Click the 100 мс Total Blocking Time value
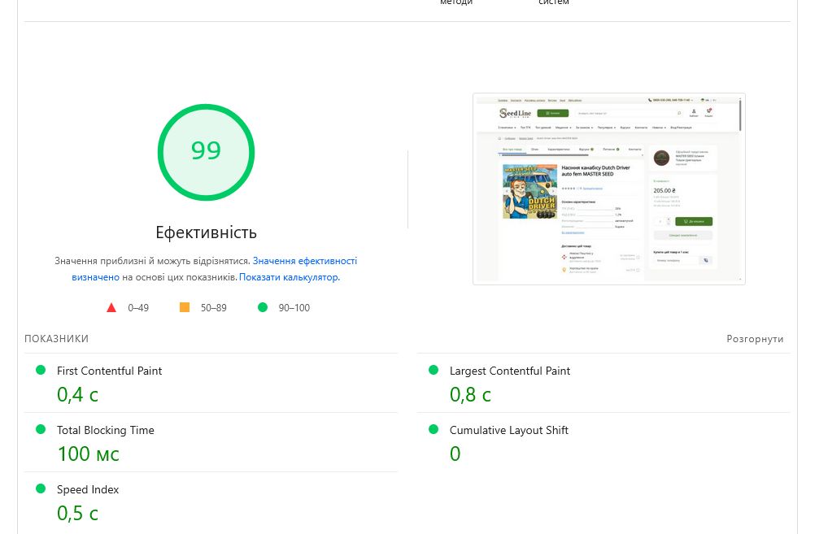 (89, 454)
